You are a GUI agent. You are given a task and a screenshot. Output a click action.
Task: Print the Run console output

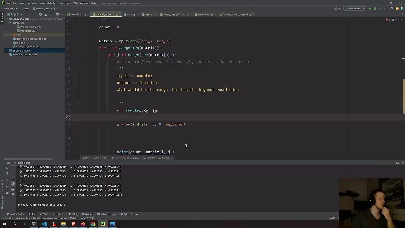[13, 189]
